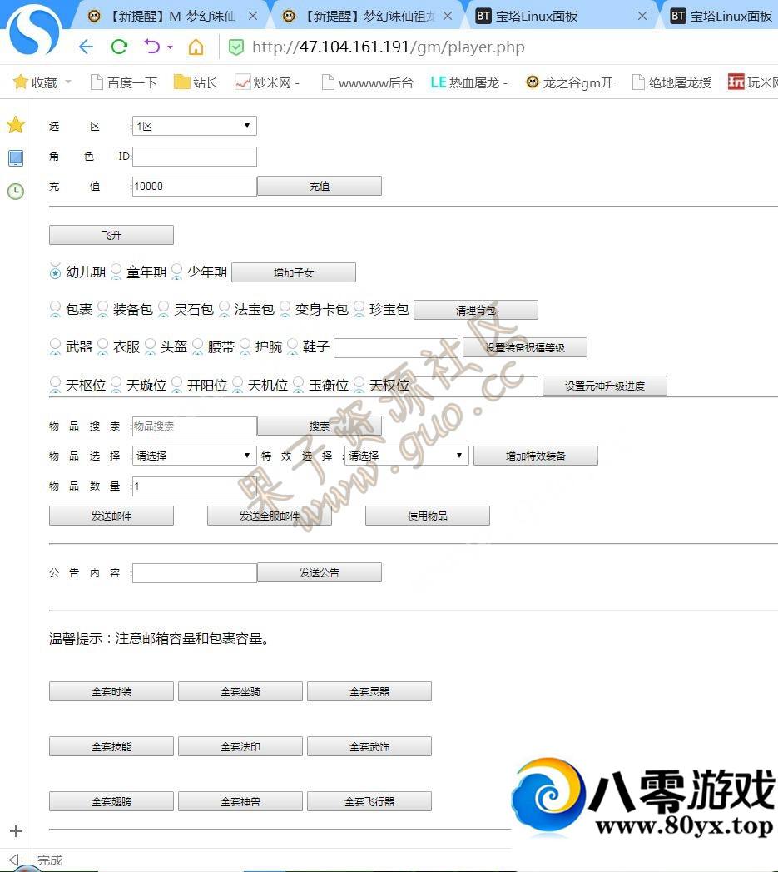Select the 珍宝包 radio button
778x872 pixels.
pyautogui.click(x=359, y=309)
